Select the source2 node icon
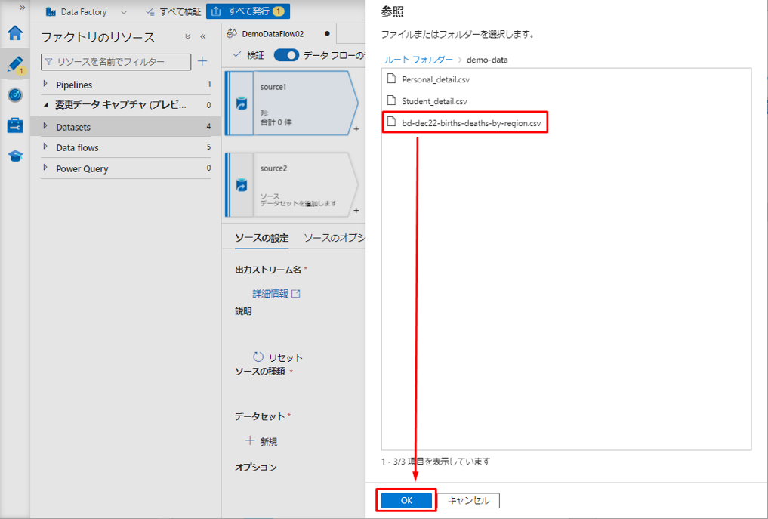 coord(242,185)
